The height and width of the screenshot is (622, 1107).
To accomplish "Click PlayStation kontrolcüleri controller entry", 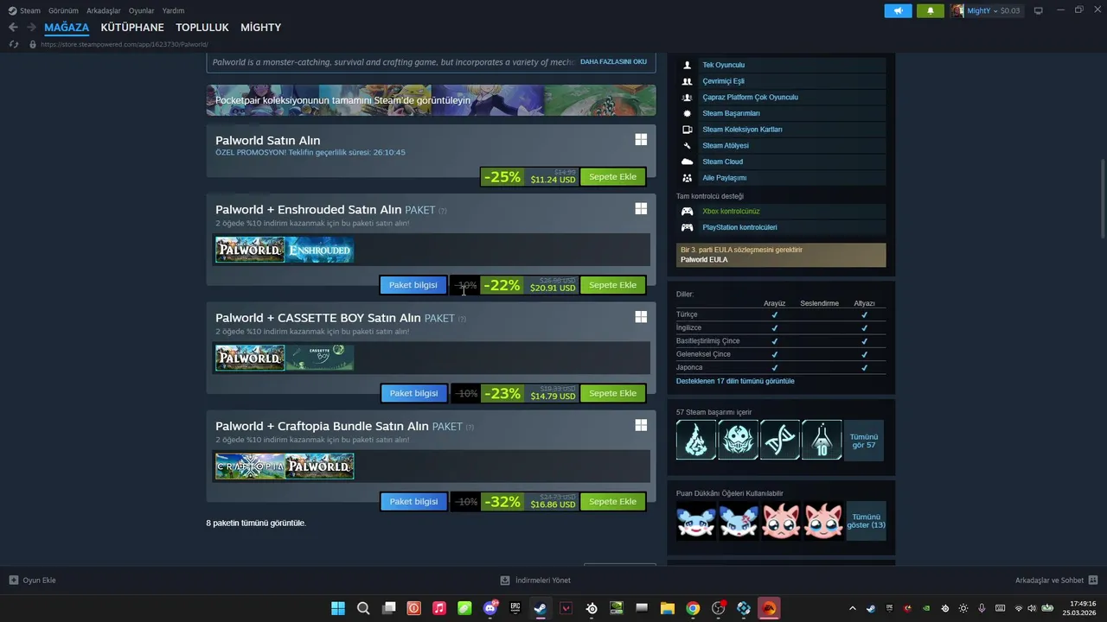I will point(781,227).
